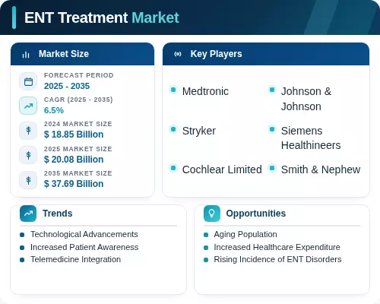Viewport: 380px width, 304px height.
Task: Select the 6.5% CAGR value
Action: click(x=54, y=110)
